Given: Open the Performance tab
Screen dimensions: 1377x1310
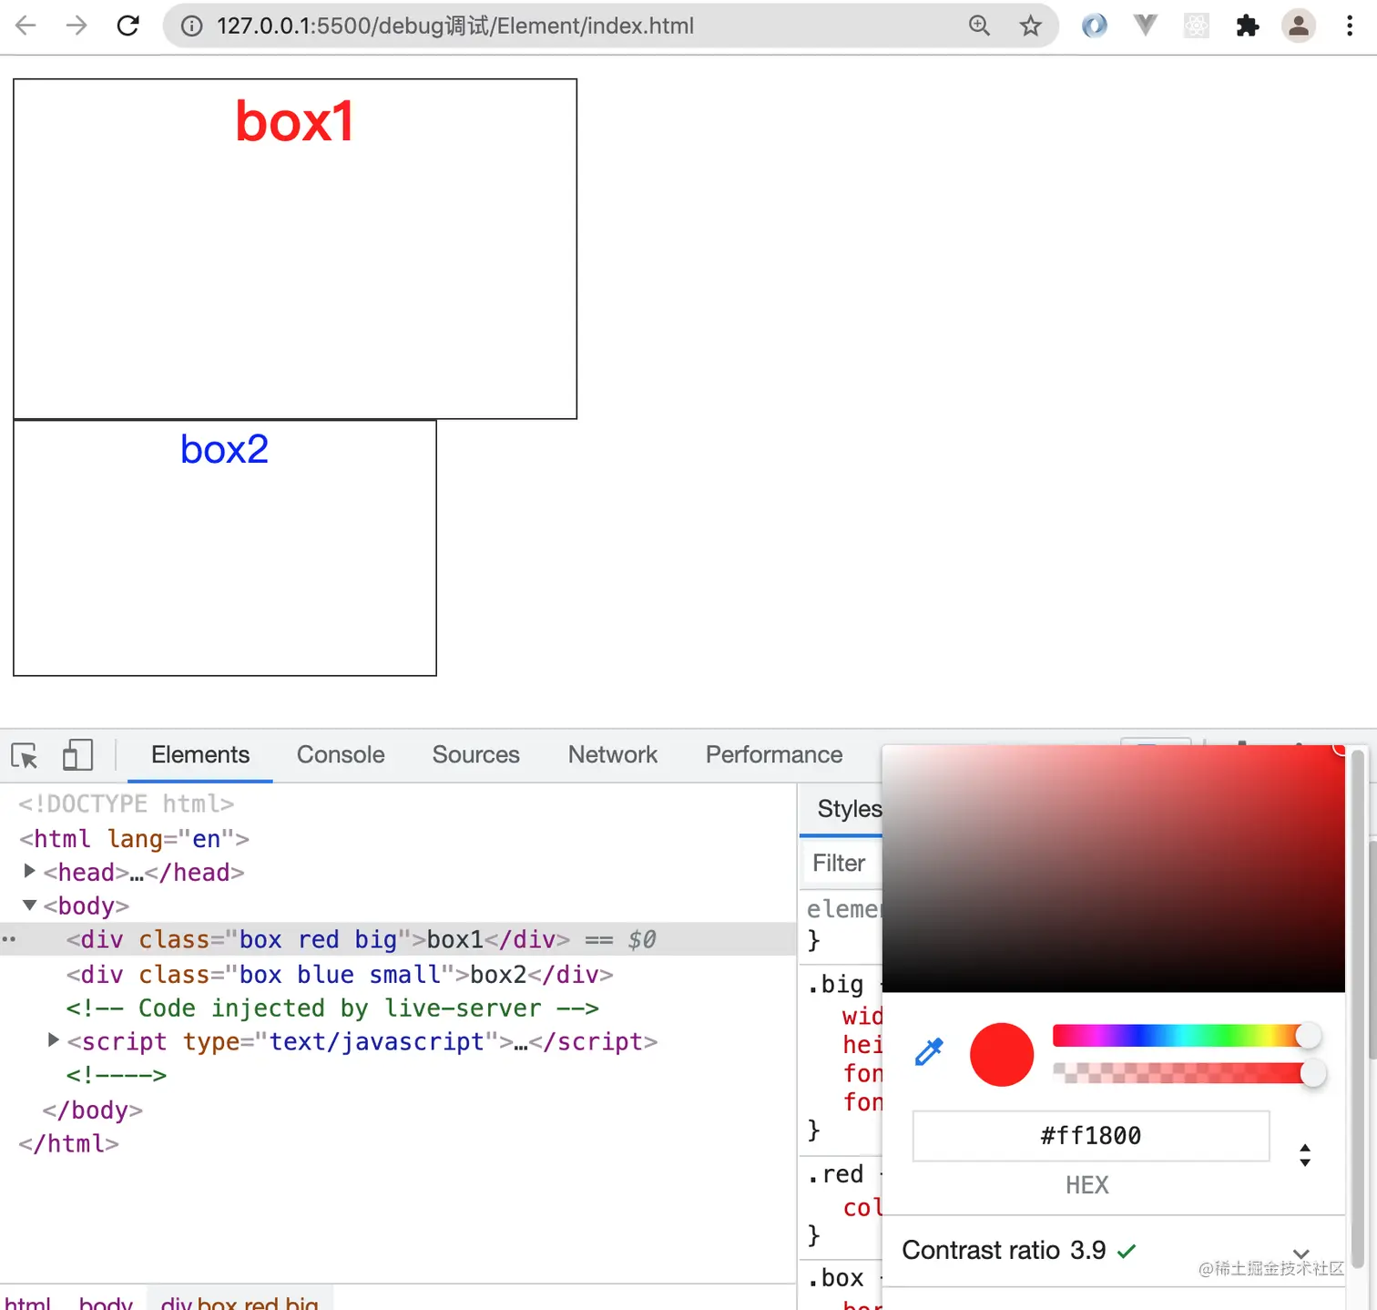Looking at the screenshot, I should click(774, 755).
